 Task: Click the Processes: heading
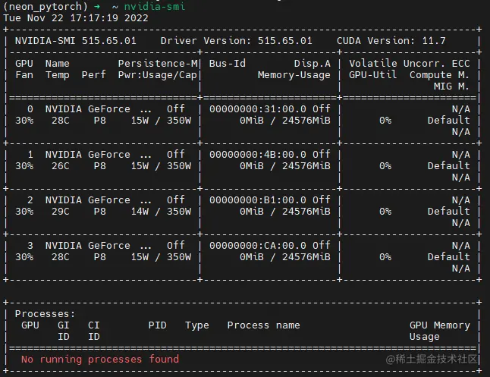[46, 313]
